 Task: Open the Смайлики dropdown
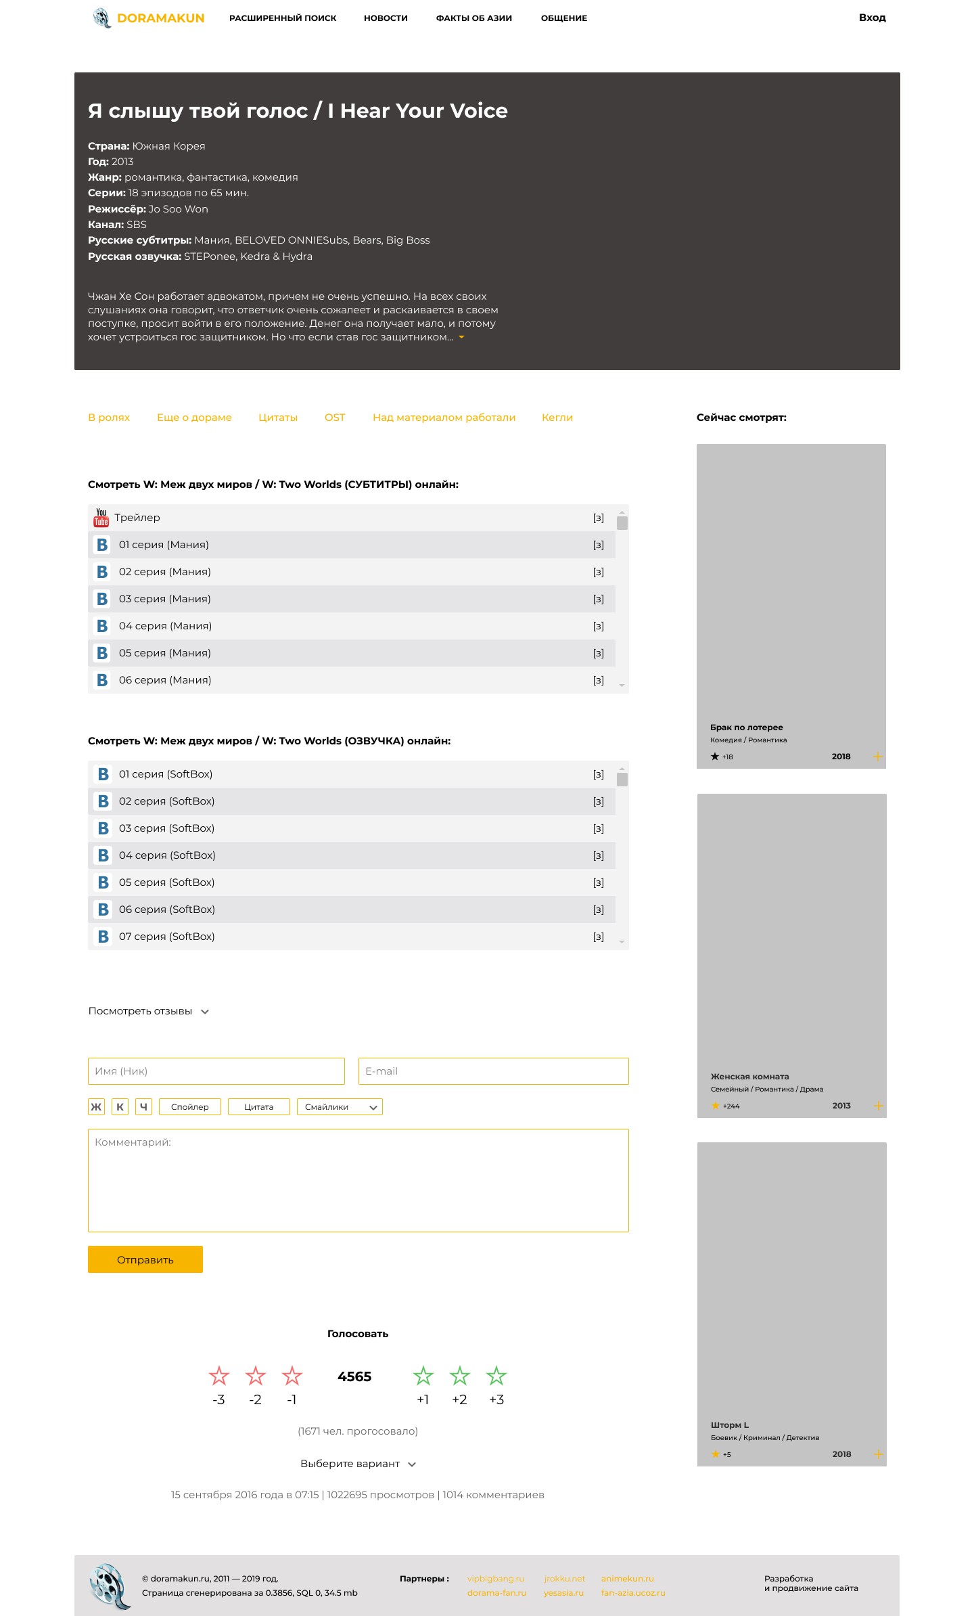[x=340, y=1107]
